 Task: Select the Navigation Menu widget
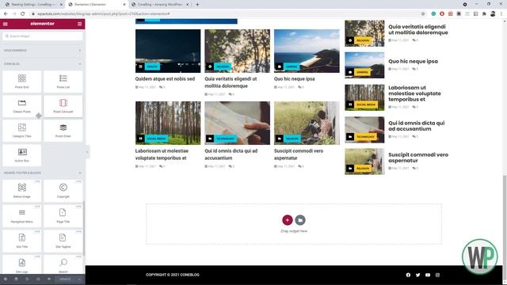(x=22, y=216)
